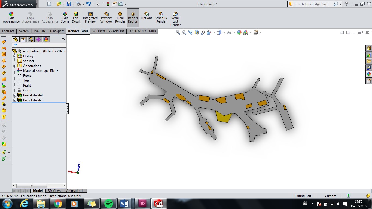372x209 pixels.
Task: Open the Custom units dropdown in status bar
Action: (341, 196)
